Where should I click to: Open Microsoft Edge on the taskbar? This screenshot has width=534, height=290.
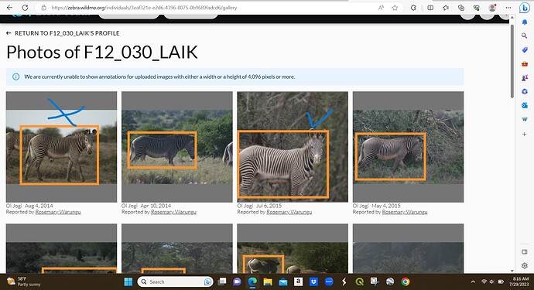pyautogui.click(x=252, y=281)
